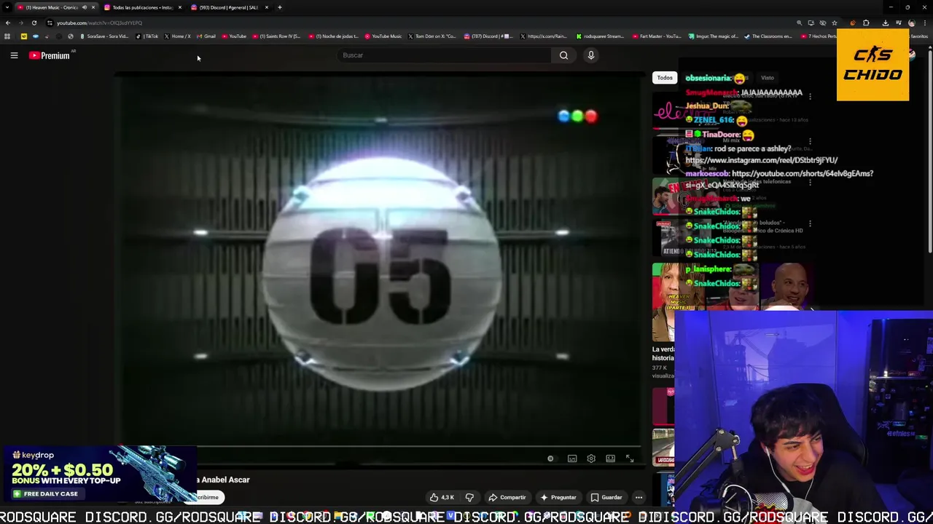Open Chrome three-dot menu
The width and height of the screenshot is (933, 524).
point(924,23)
